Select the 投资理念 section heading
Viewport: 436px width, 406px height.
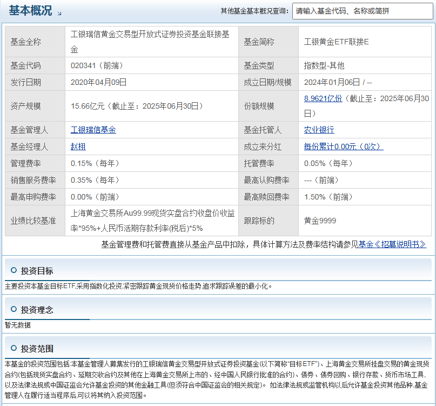click(37, 310)
